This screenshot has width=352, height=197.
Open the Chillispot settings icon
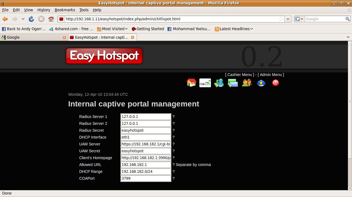click(205, 83)
